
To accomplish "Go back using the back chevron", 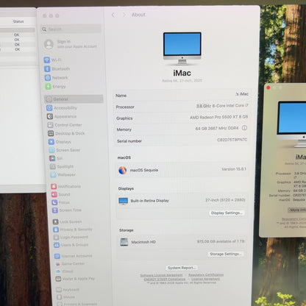I will 113,15.
